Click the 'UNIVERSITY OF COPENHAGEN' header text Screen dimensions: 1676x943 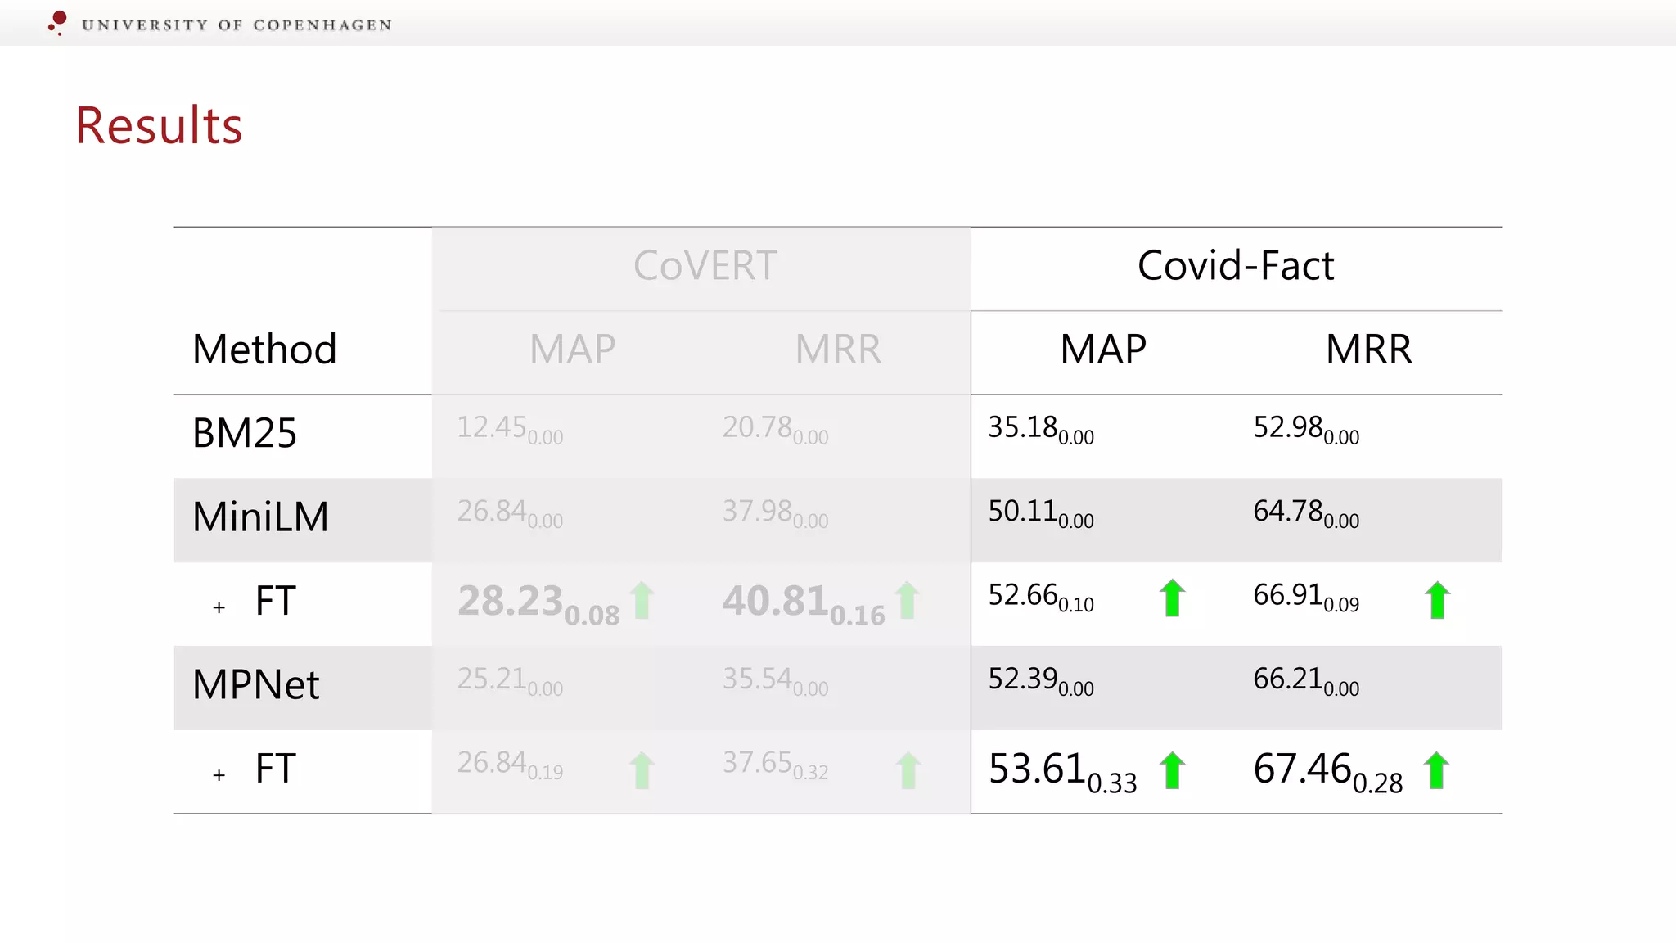point(237,25)
